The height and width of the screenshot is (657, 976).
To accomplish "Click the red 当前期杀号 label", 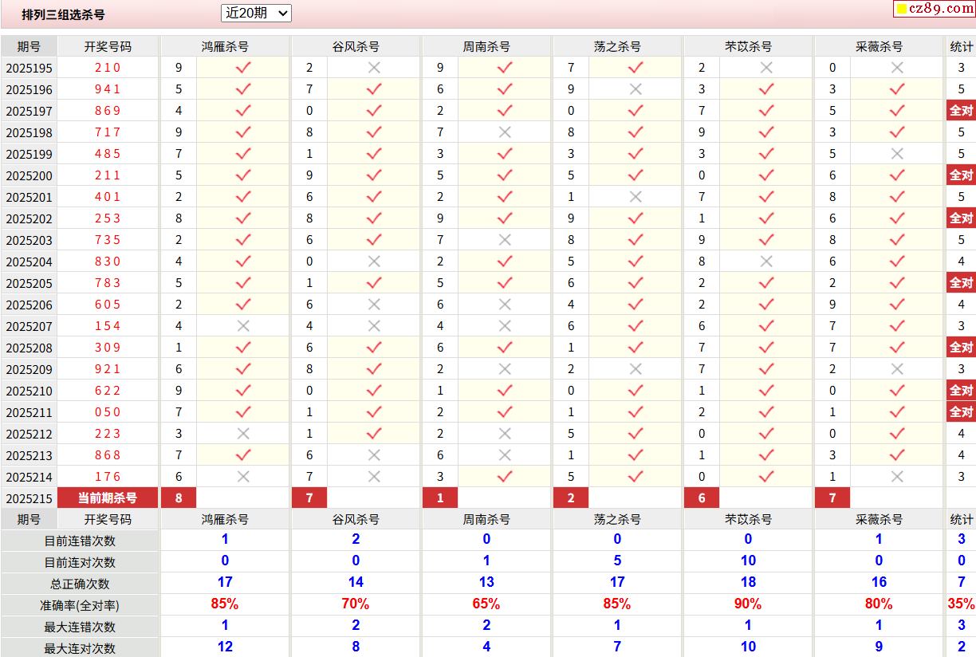I will 108,498.
